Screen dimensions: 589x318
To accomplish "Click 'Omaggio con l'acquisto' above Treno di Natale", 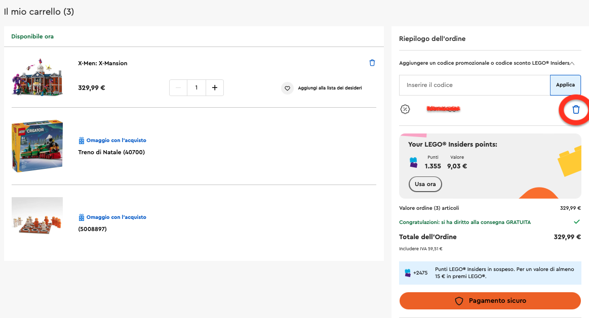I will (x=116, y=140).
